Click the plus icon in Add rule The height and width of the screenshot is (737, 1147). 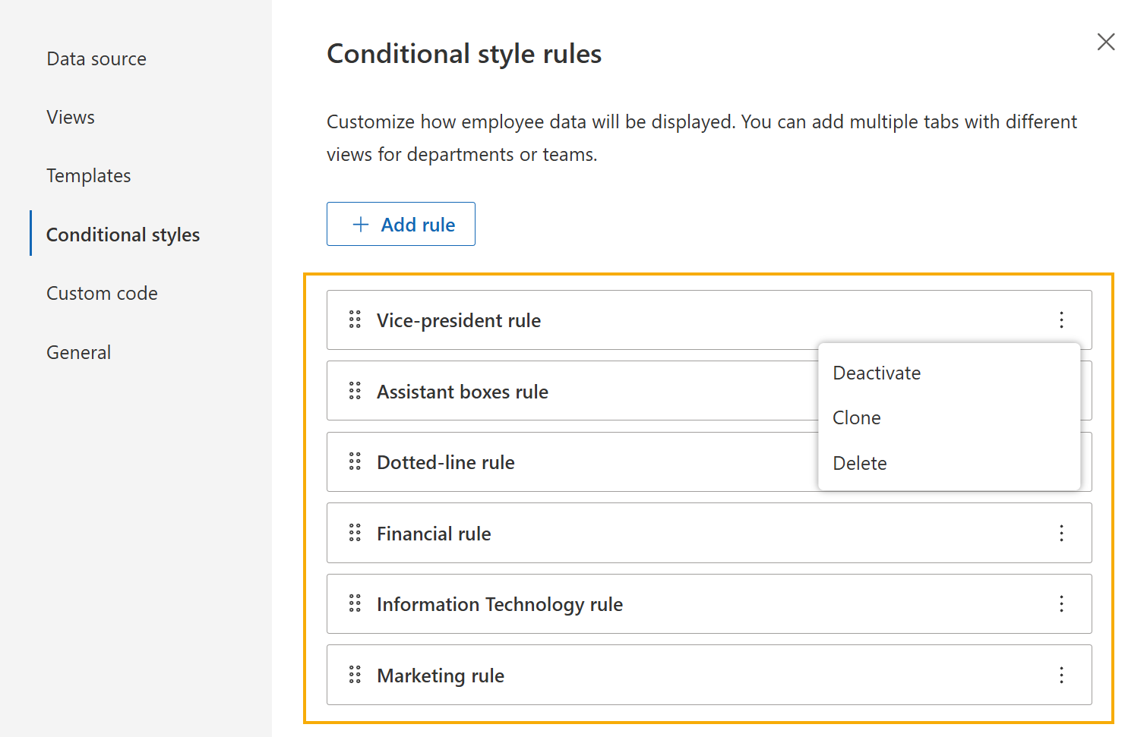(359, 224)
